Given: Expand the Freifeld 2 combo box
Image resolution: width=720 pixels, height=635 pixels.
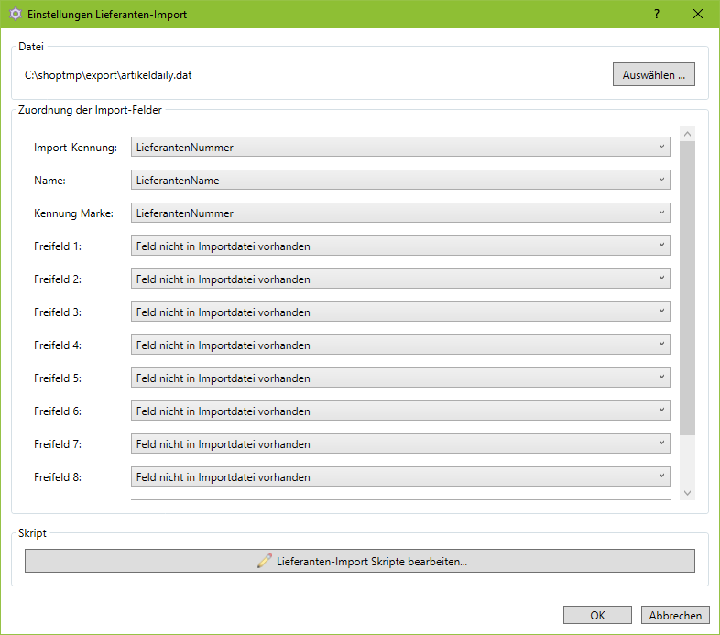Looking at the screenshot, I should tap(400, 279).
